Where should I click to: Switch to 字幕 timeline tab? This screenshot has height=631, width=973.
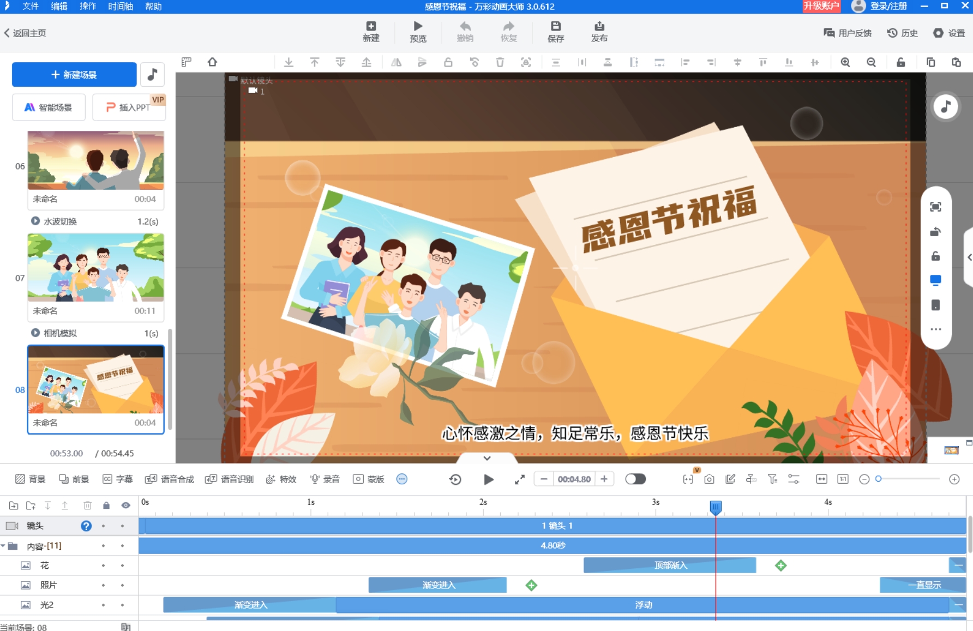tap(118, 479)
